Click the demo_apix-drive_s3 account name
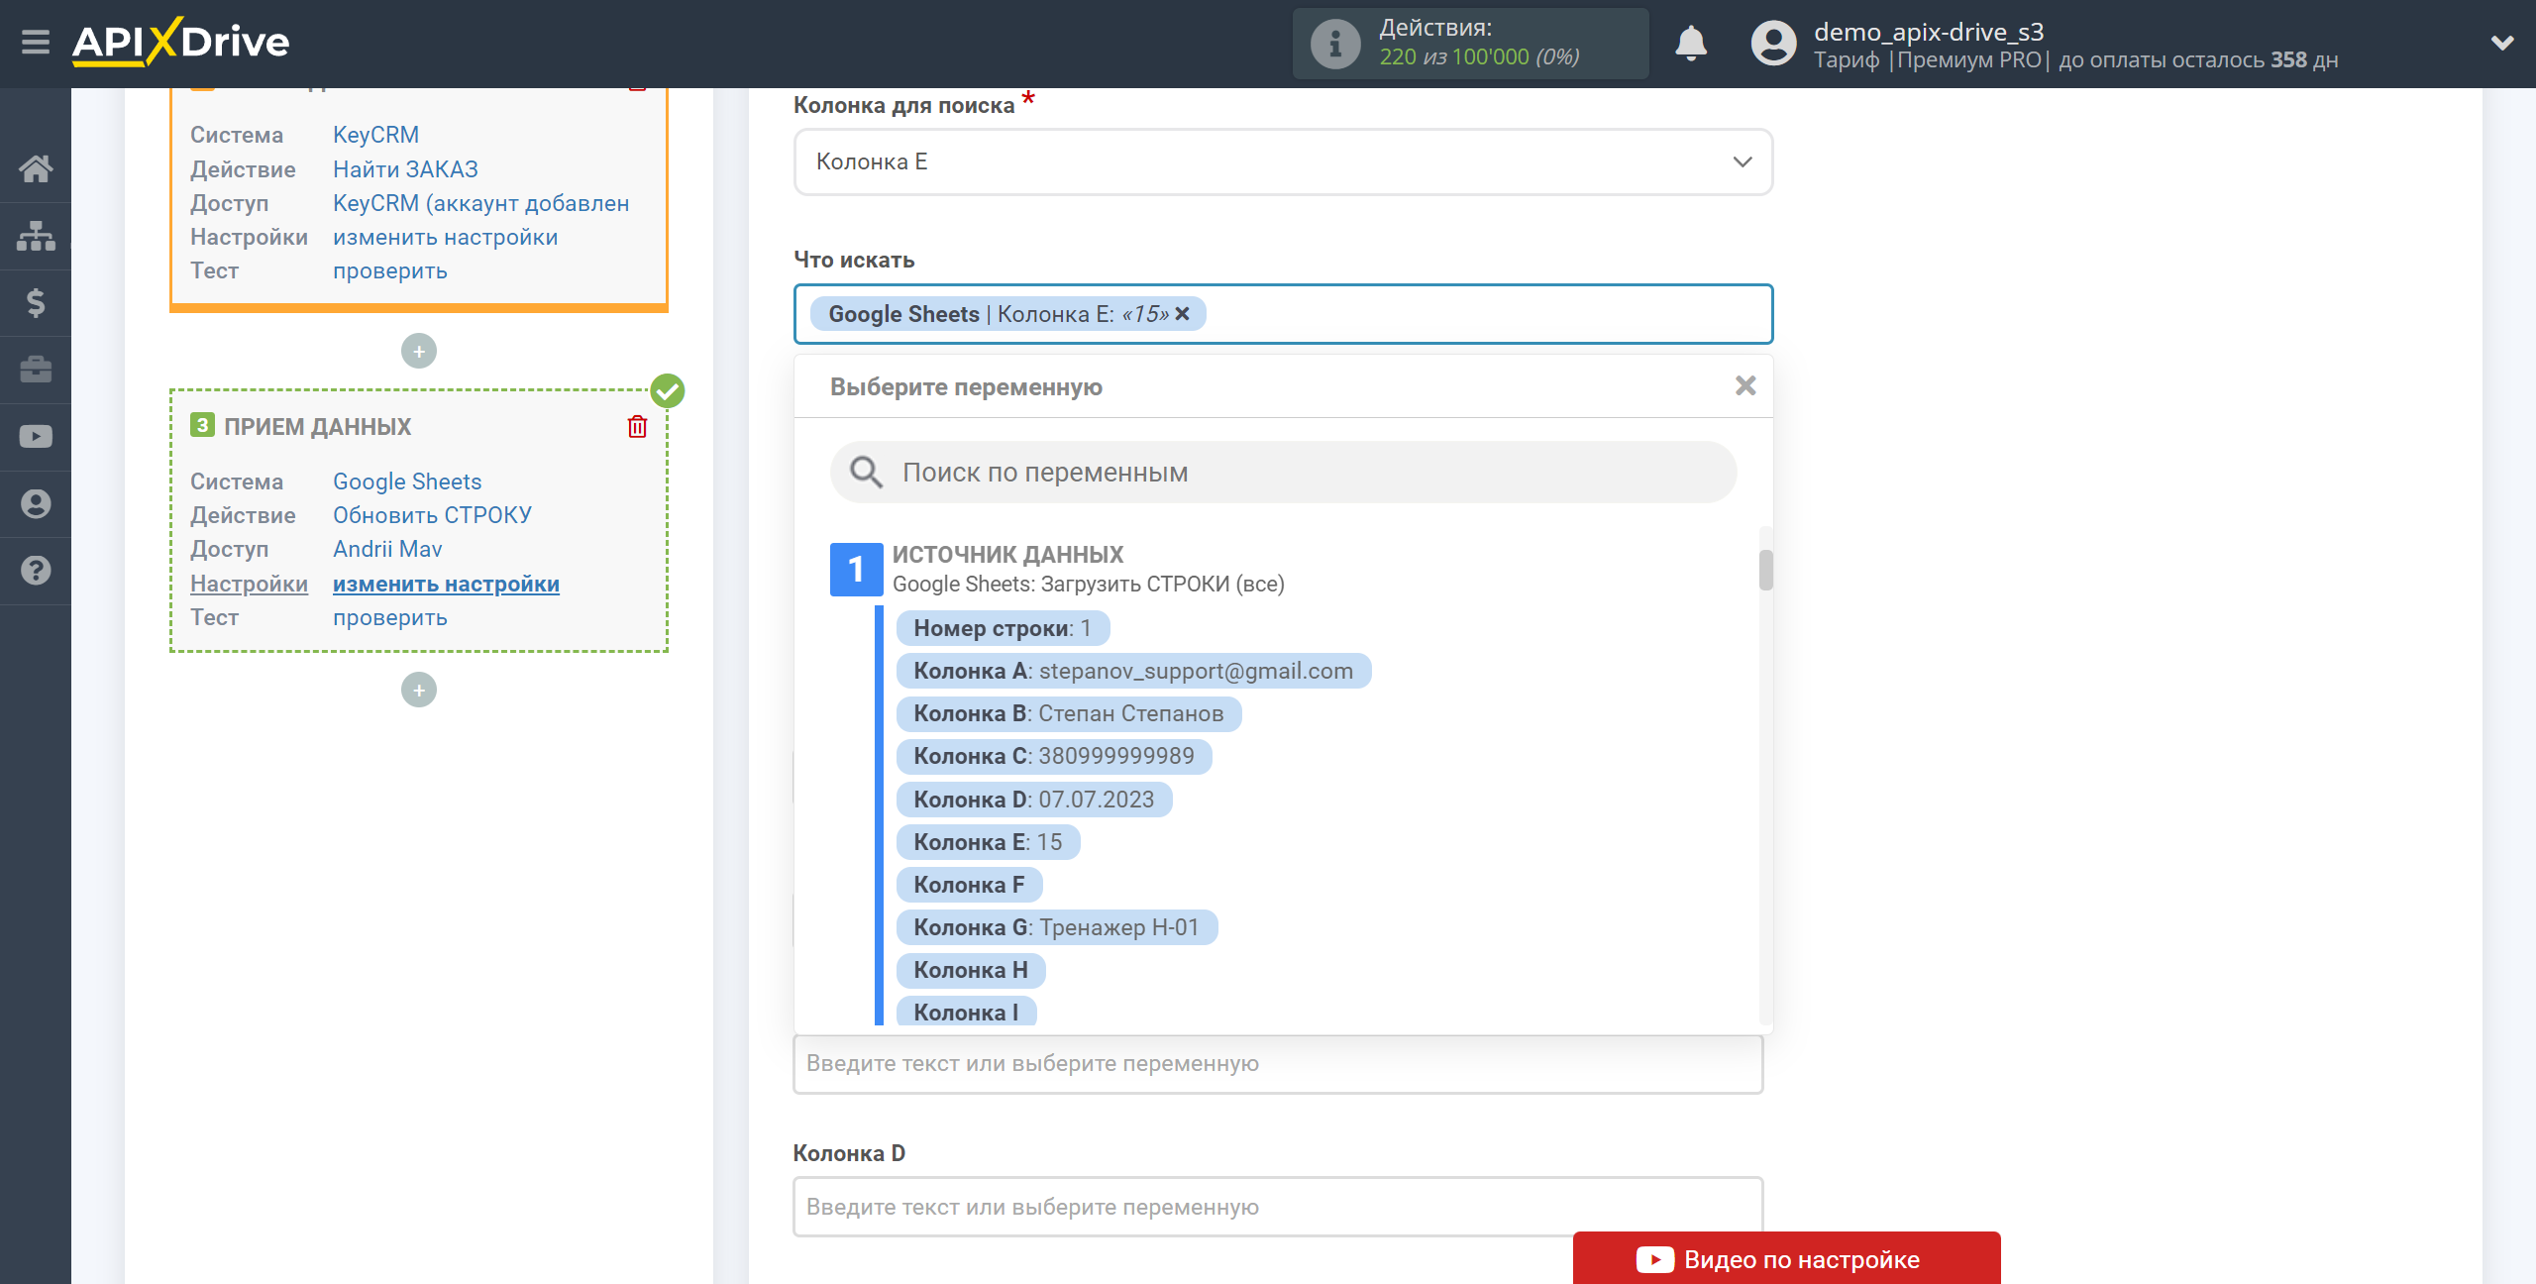2536x1284 pixels. (x=1928, y=32)
